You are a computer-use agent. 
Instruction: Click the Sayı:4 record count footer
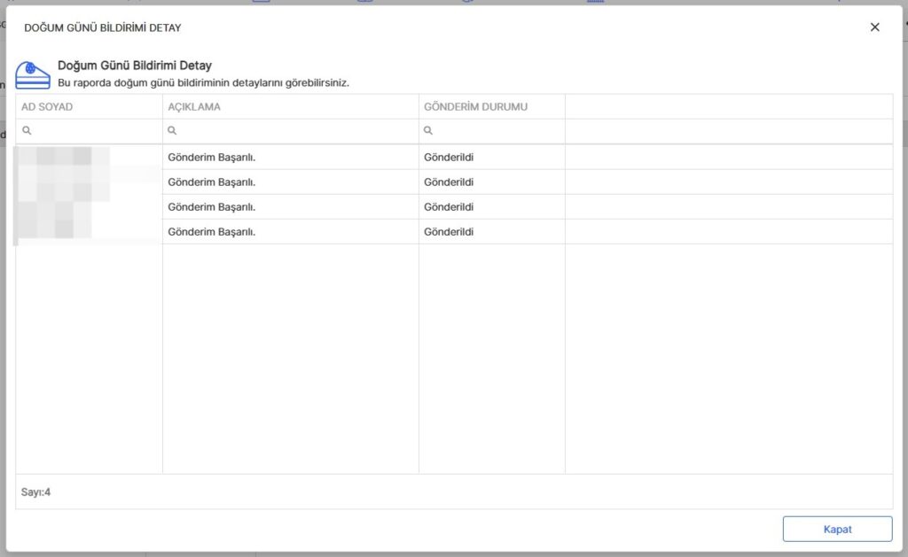click(x=36, y=491)
